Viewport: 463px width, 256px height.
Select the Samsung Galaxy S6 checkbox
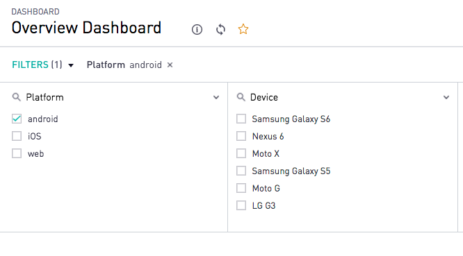pyautogui.click(x=241, y=119)
